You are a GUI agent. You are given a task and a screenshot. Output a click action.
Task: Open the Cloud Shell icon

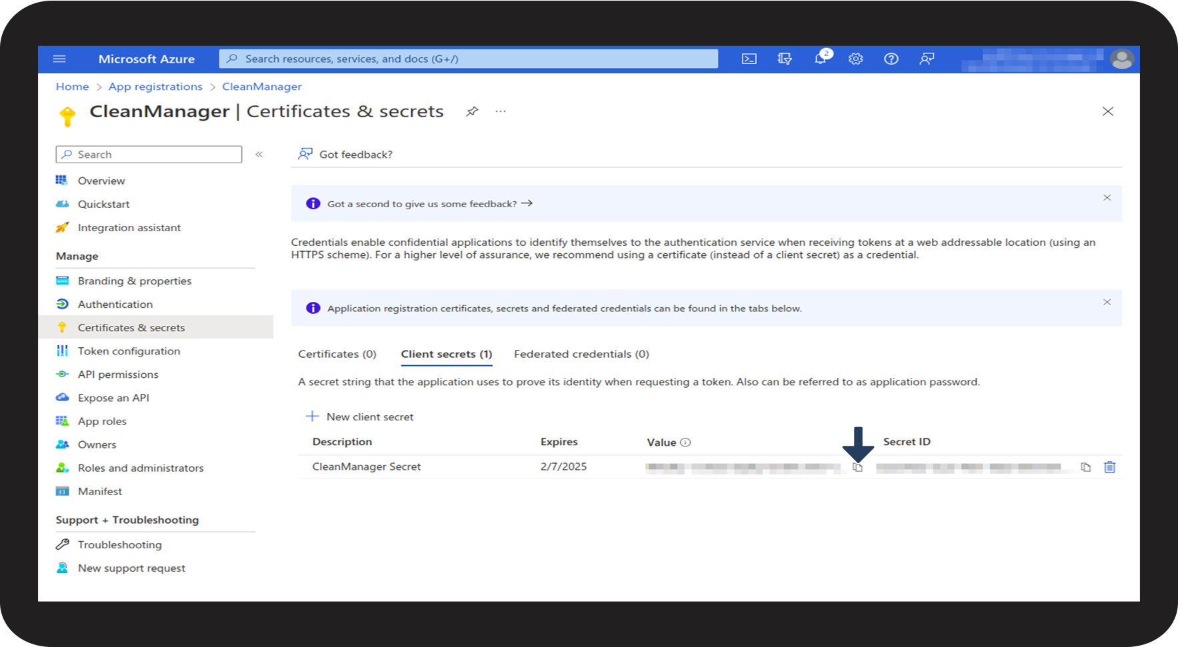(x=749, y=59)
